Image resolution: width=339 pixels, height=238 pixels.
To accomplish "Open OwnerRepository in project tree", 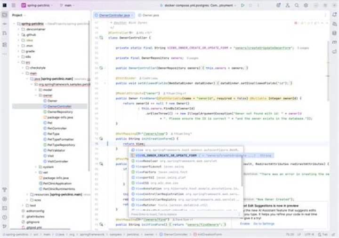I will click(x=58, y=112).
